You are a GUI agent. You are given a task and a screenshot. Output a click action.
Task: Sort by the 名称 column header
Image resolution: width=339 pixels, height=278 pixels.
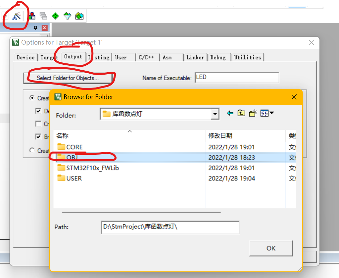pyautogui.click(x=129, y=135)
